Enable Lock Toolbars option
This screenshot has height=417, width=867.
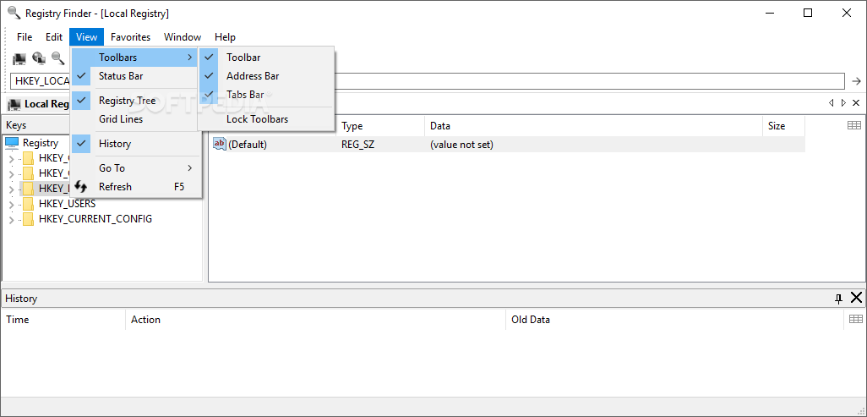[x=266, y=119]
